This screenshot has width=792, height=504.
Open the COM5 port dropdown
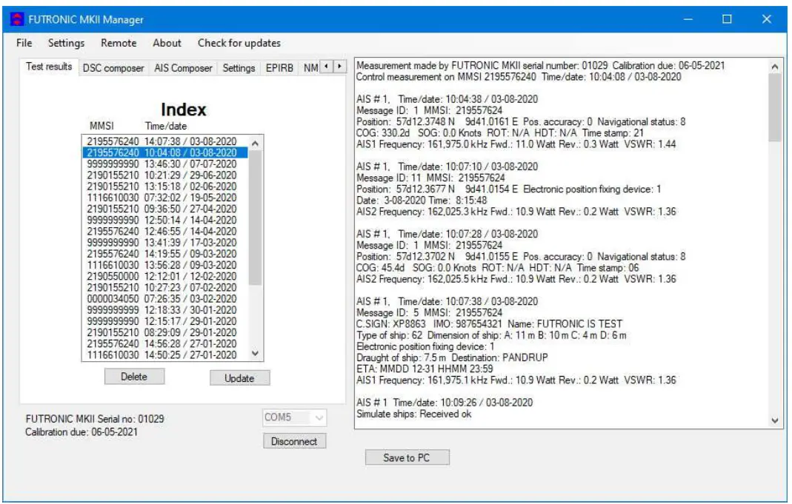(x=294, y=418)
